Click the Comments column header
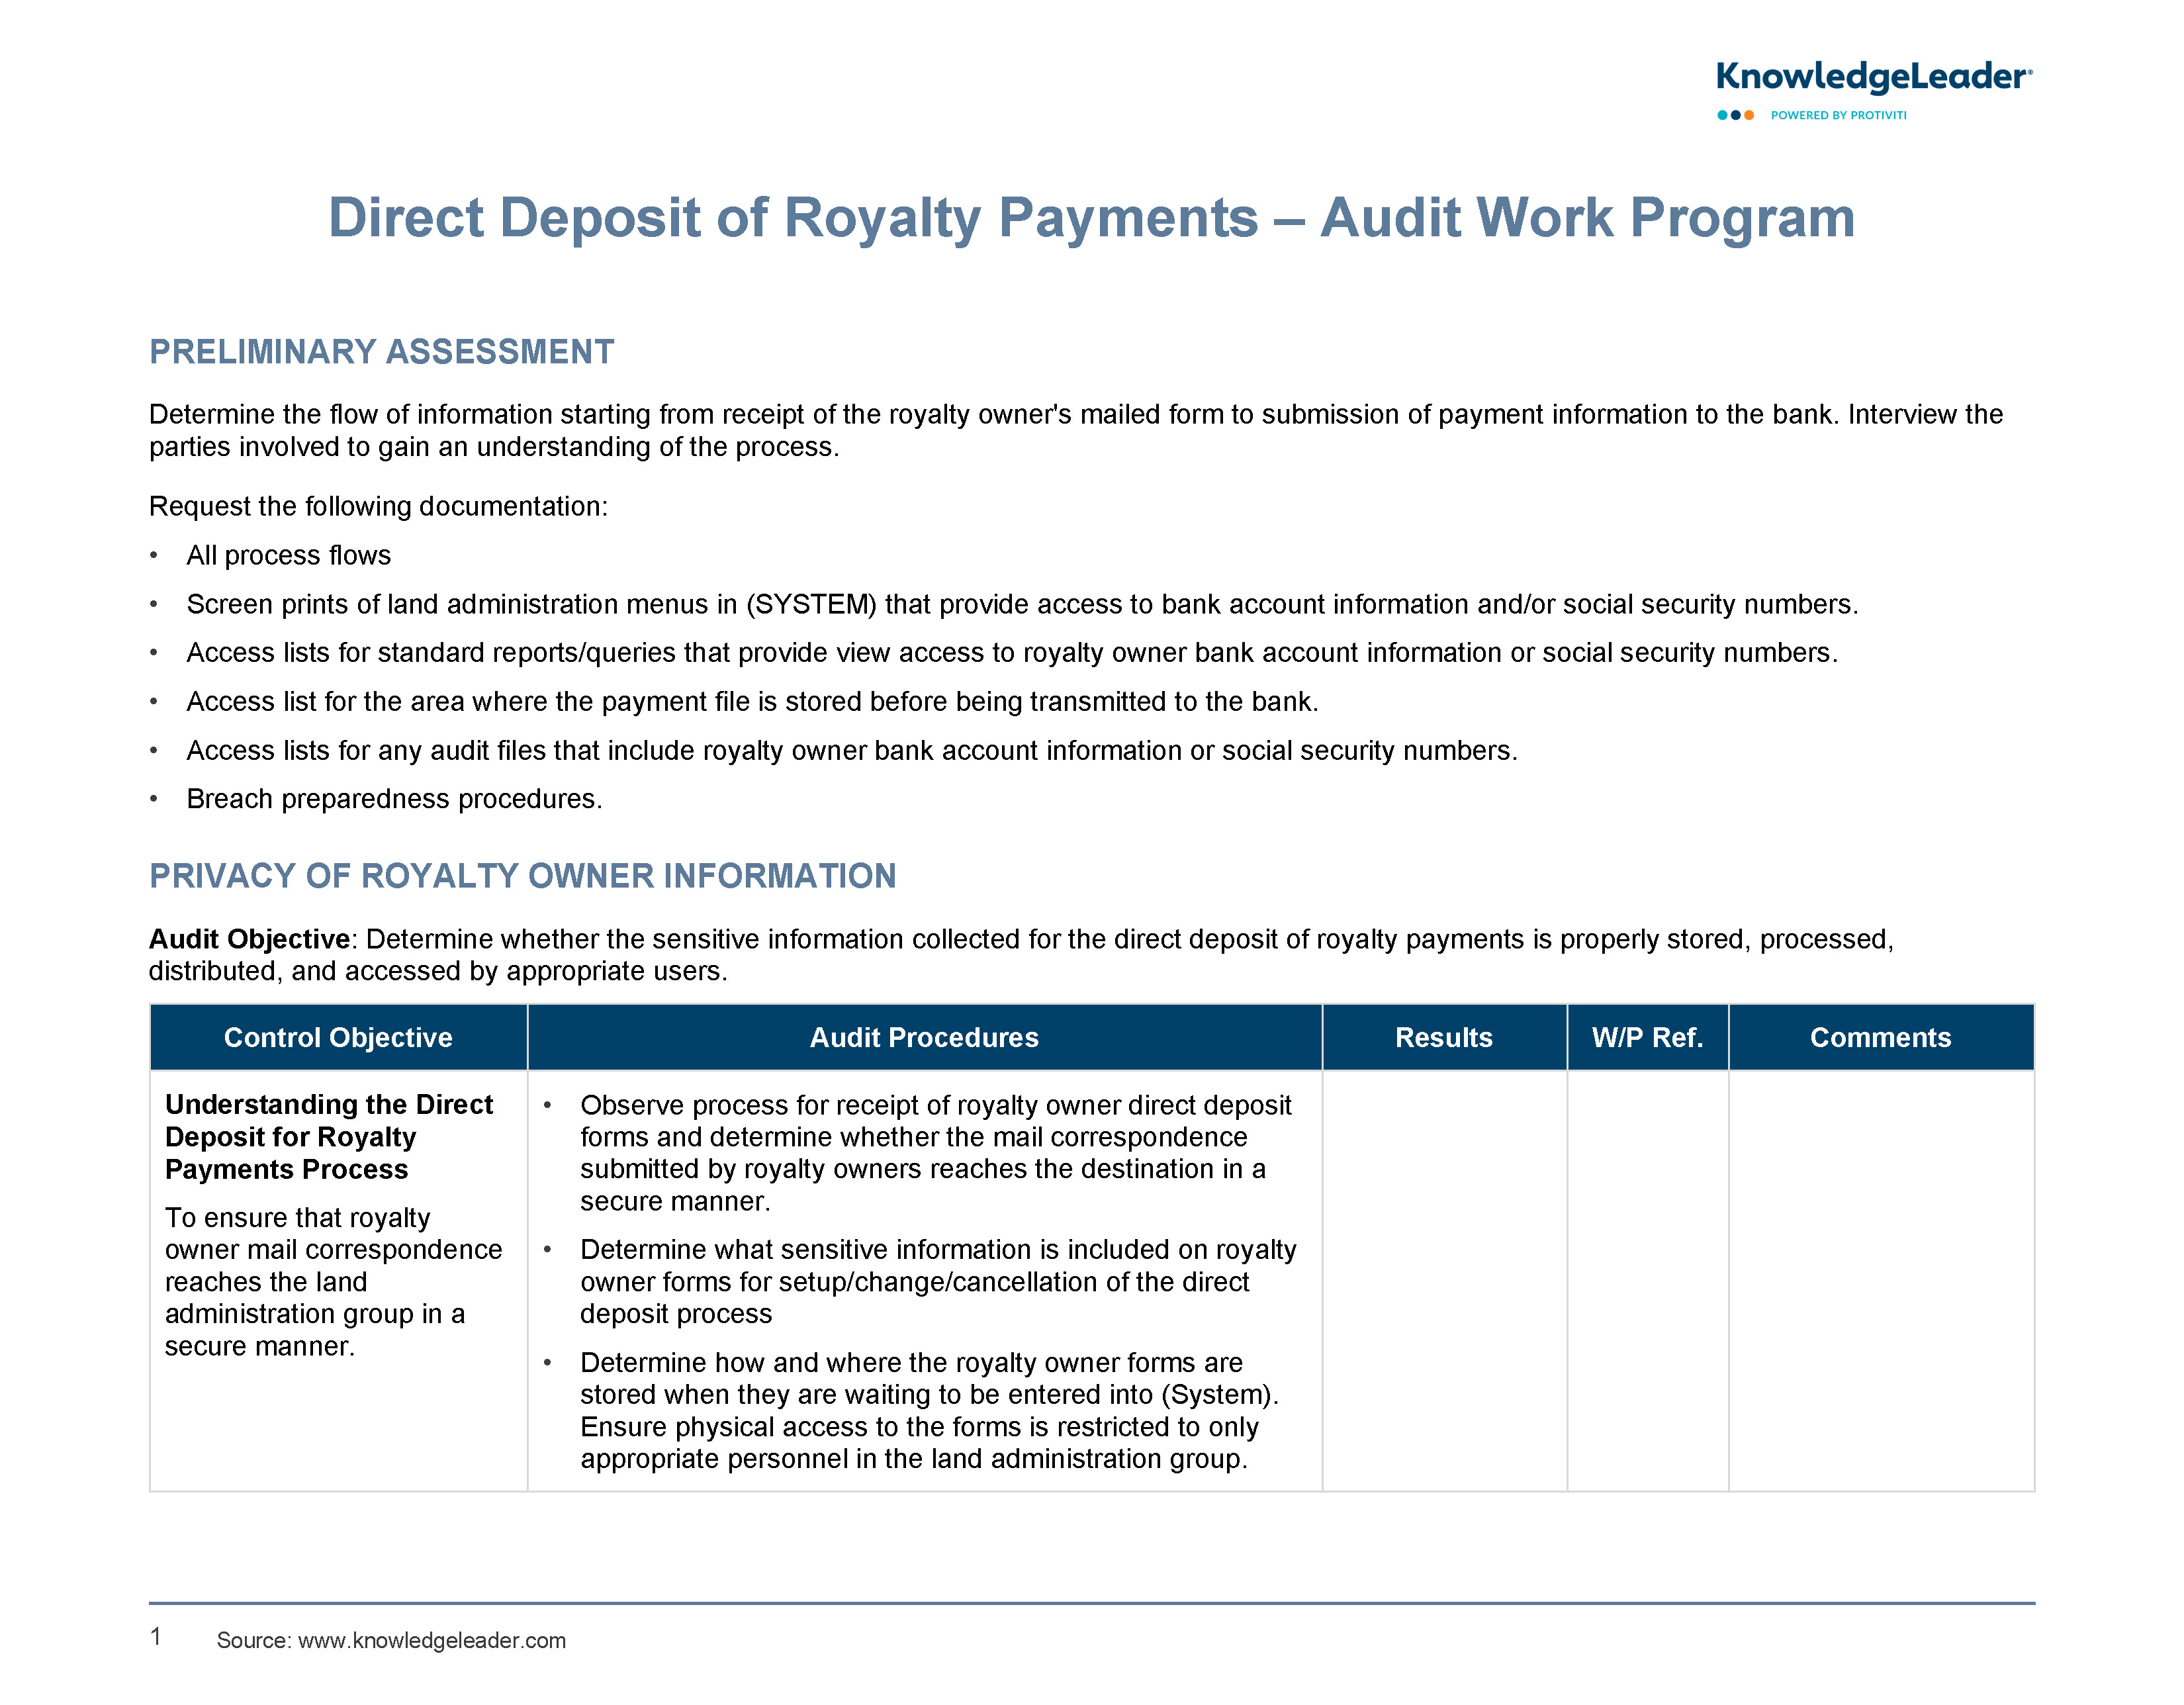 click(1880, 1037)
